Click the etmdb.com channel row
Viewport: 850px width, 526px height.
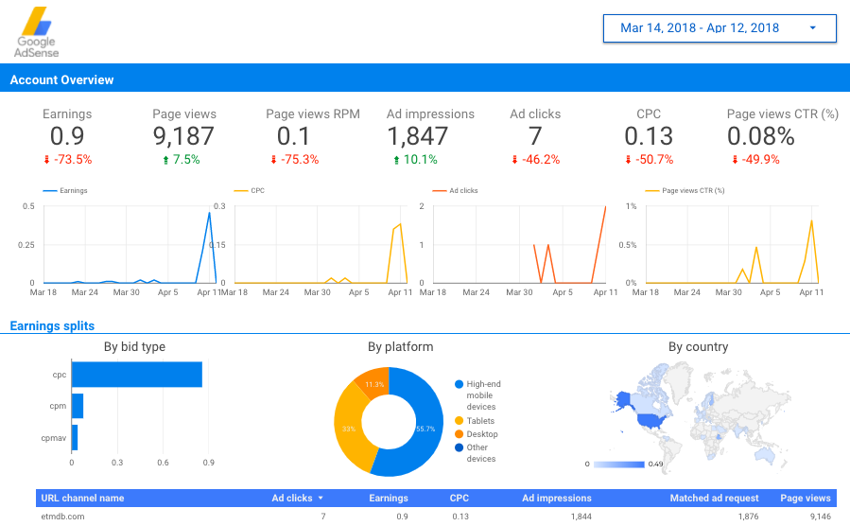436,517
